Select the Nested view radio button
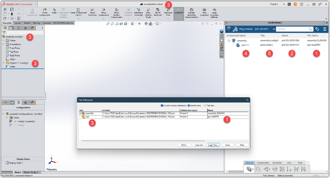 click(x=189, y=105)
